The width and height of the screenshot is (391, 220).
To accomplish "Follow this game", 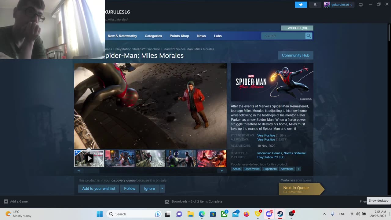I will (130, 189).
